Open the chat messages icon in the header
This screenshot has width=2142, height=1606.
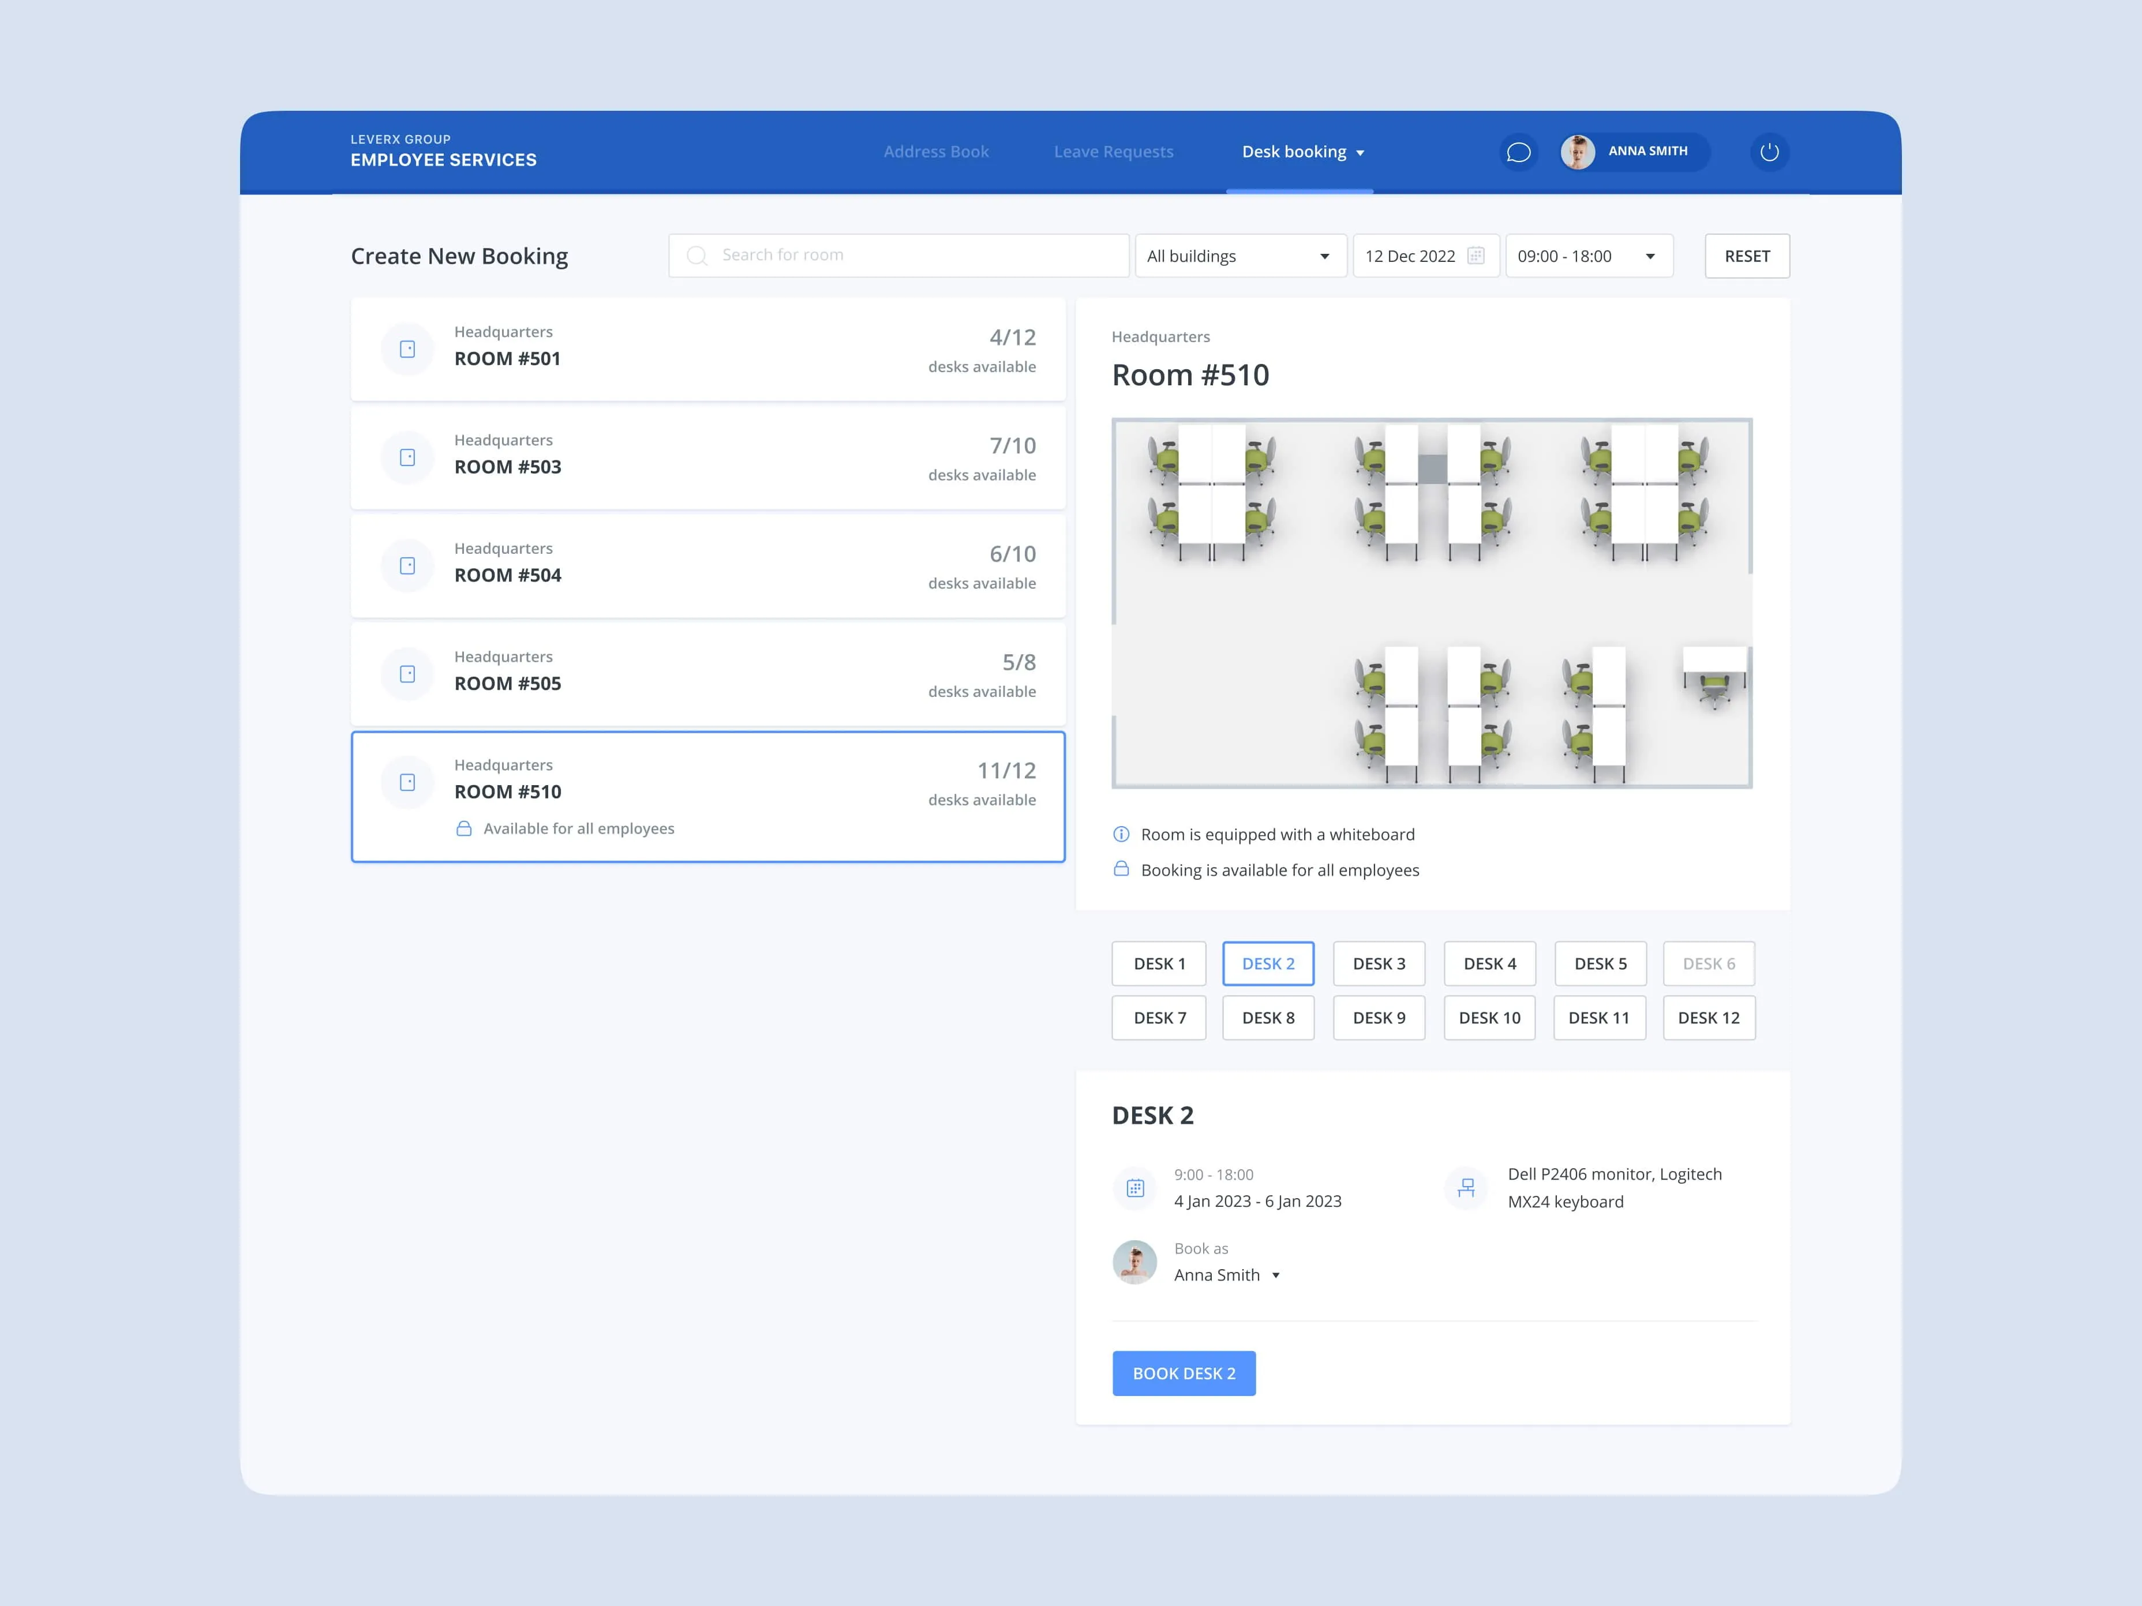[x=1518, y=152]
